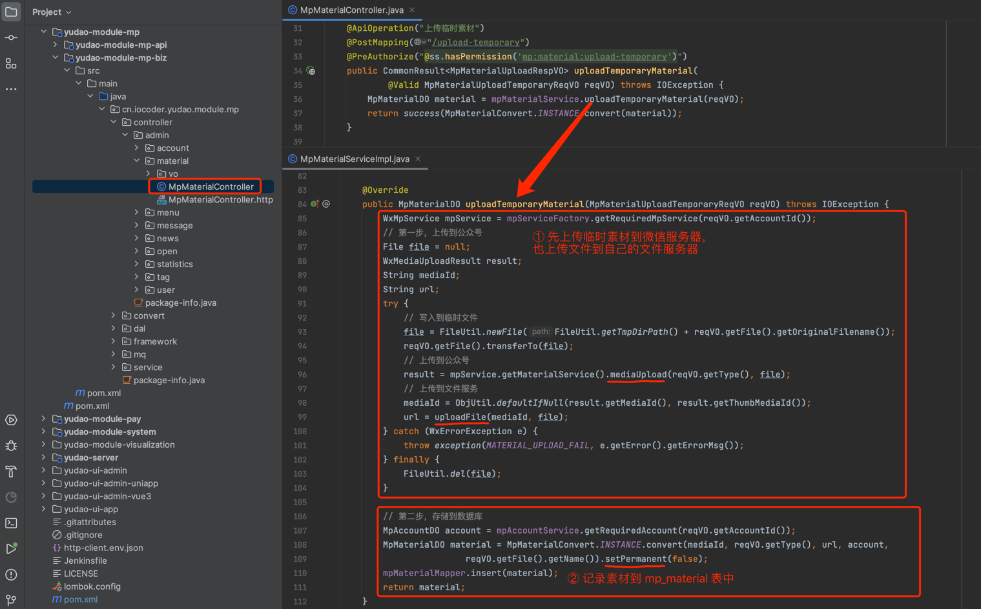Show more tool windows via ellipsis
981x609 pixels.
[x=11, y=89]
